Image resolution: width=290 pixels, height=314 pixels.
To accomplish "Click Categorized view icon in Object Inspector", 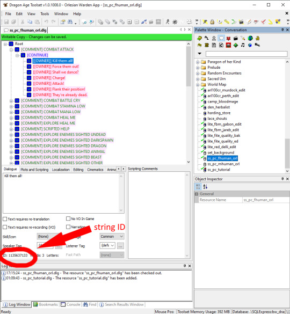I will (x=198, y=187).
